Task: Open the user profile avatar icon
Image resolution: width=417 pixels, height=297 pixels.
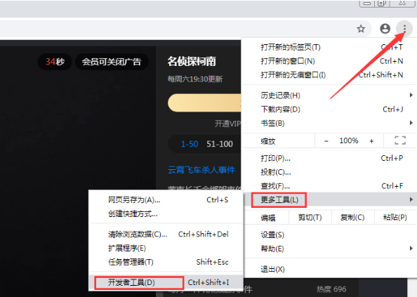Action: point(385,29)
